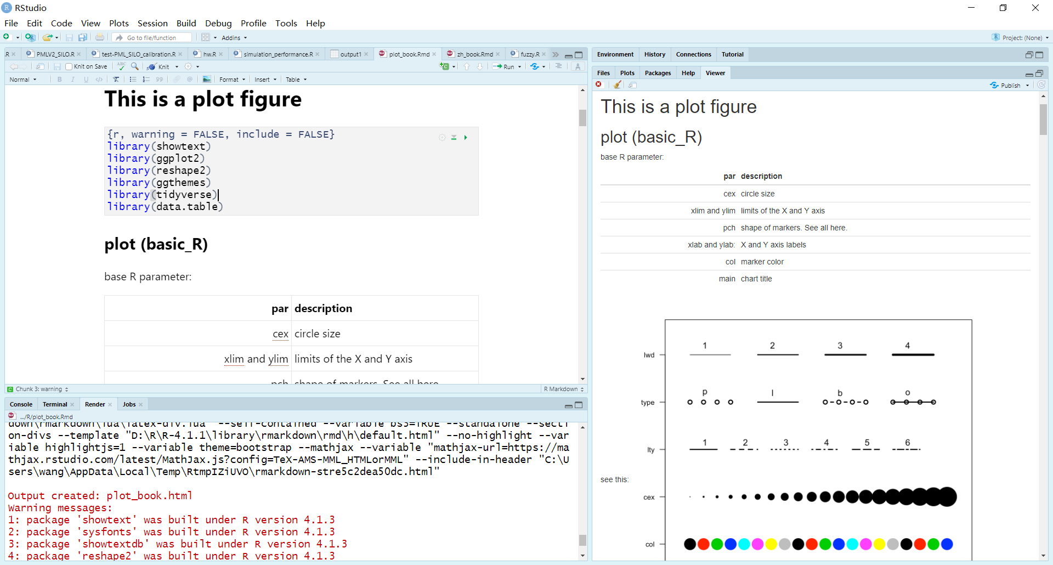This screenshot has width=1053, height=565.
Task: Open the Format dropdown menu
Action: pos(233,80)
